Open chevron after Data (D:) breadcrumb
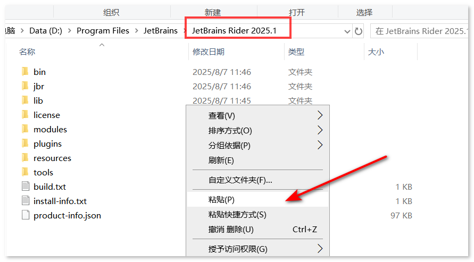The height and width of the screenshot is (262, 474). coord(70,31)
